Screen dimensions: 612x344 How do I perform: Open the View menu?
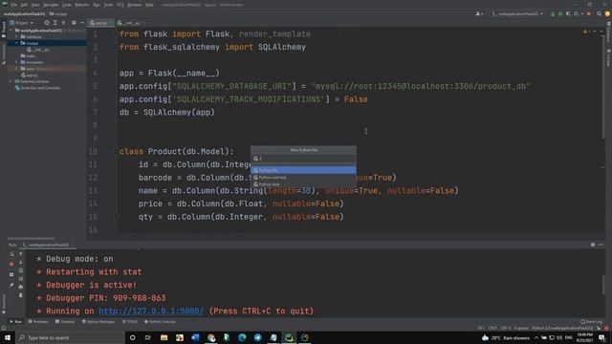[35, 5]
